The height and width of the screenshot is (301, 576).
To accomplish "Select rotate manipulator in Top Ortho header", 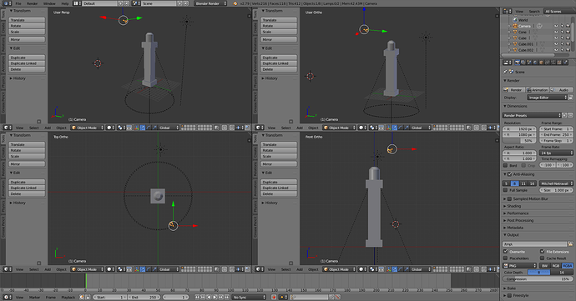I will (x=149, y=269).
